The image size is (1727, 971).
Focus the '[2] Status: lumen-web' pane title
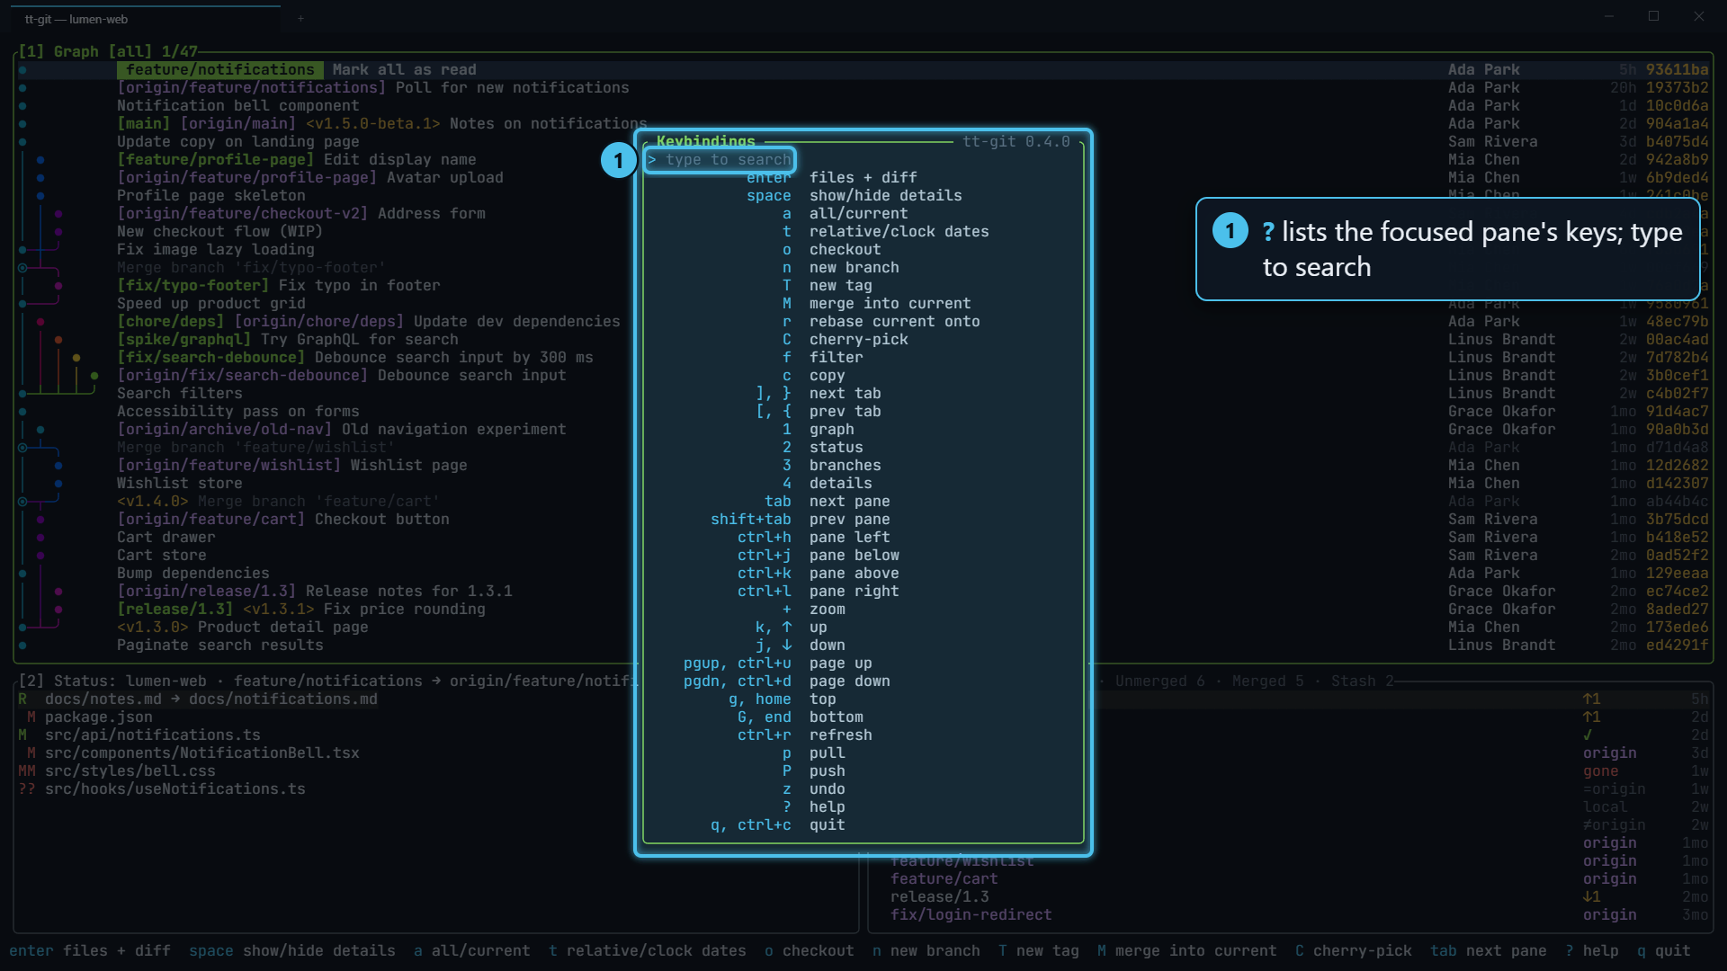[x=112, y=681]
